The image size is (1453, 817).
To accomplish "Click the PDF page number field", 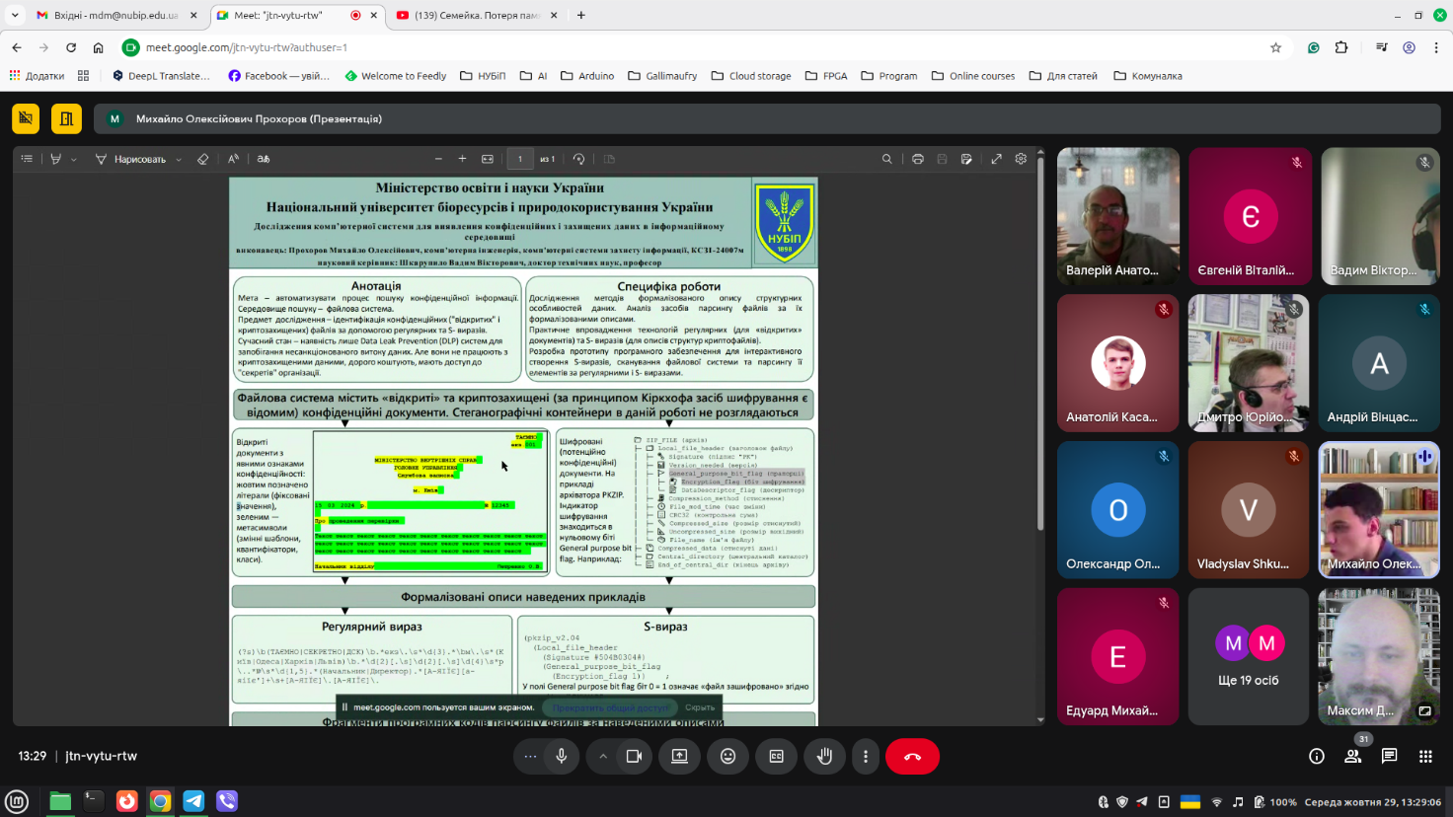I will pos(520,159).
